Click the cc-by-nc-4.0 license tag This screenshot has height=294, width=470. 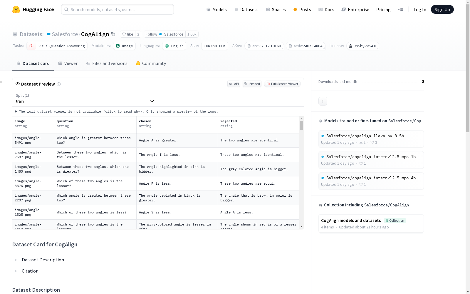point(363,46)
